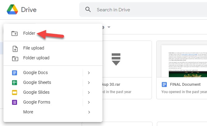Screen dimensions: 207x126
Task: Click the purple Google Forms icon
Action: (15, 102)
